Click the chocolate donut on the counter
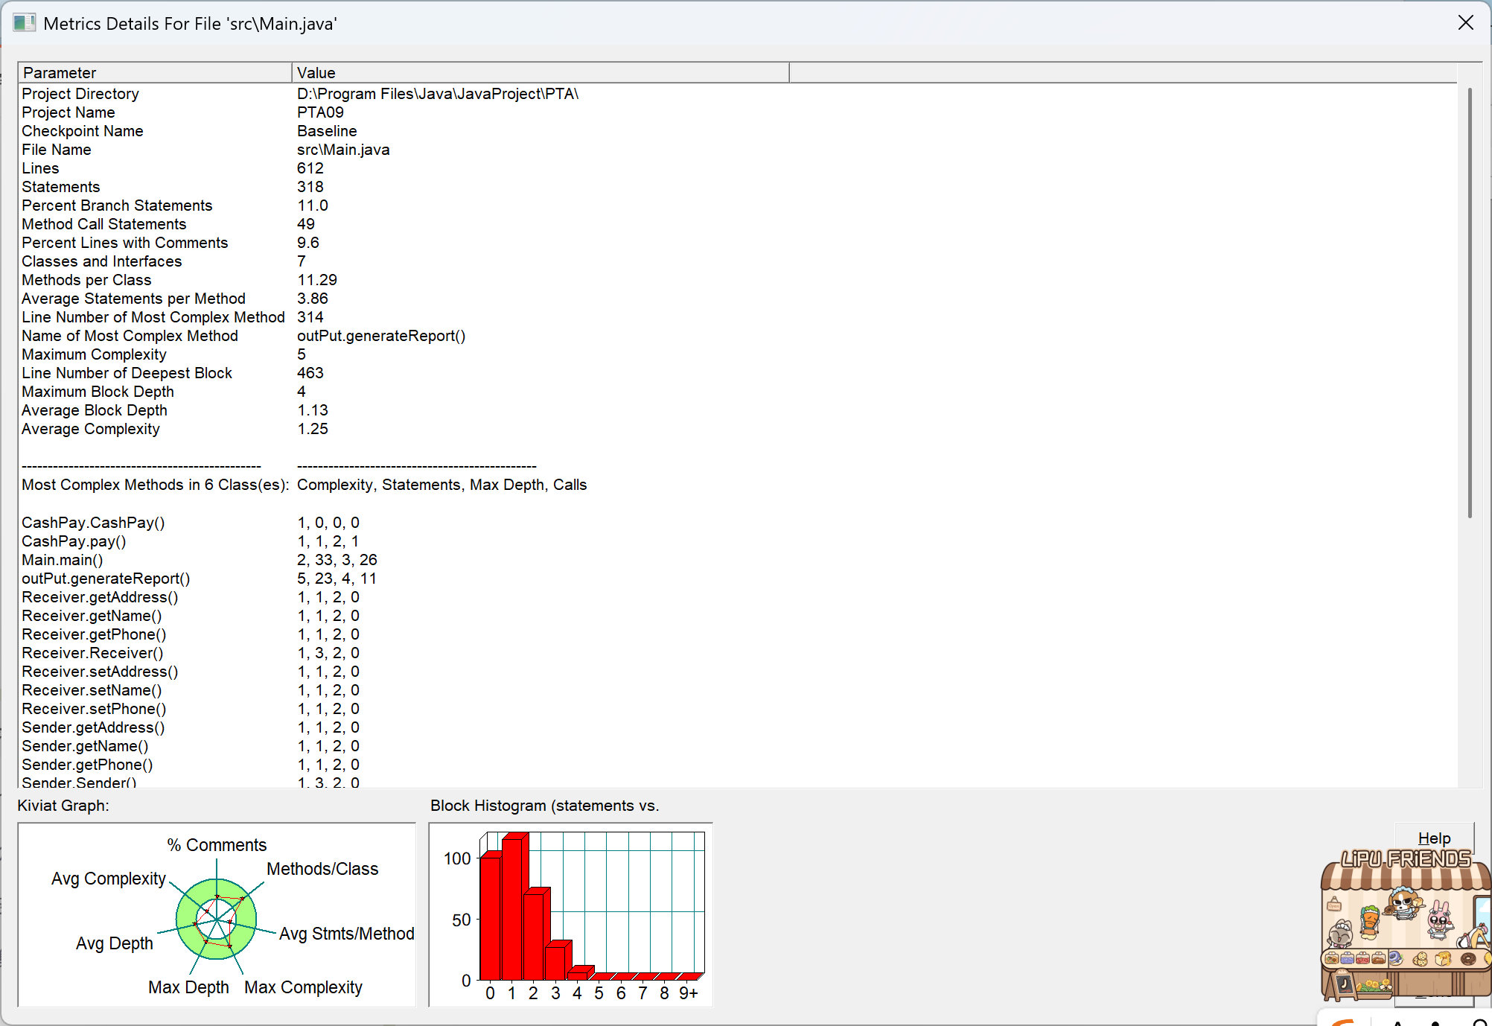This screenshot has height=1026, width=1492. [x=1468, y=958]
